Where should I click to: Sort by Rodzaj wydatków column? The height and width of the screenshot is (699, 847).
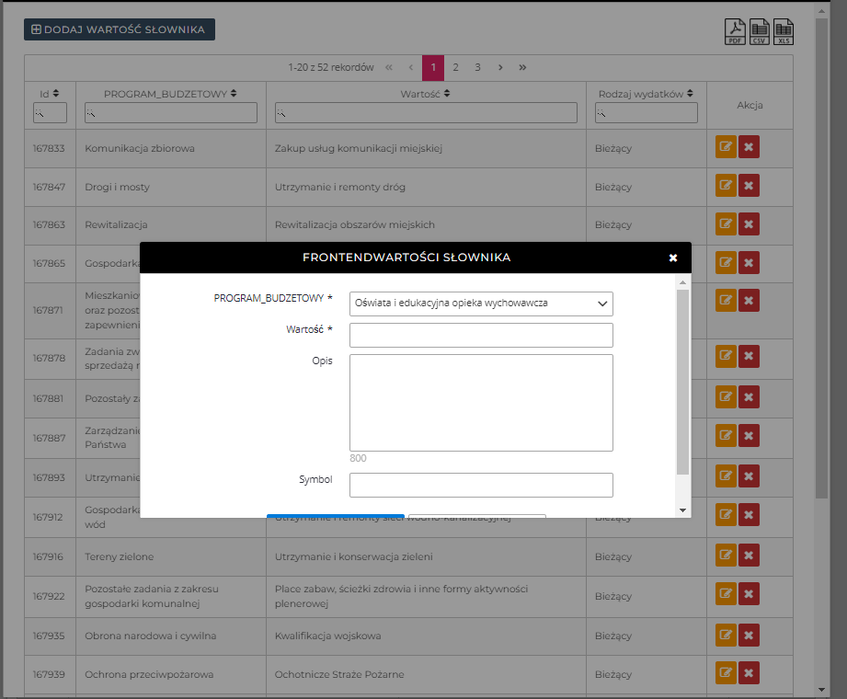pos(646,94)
